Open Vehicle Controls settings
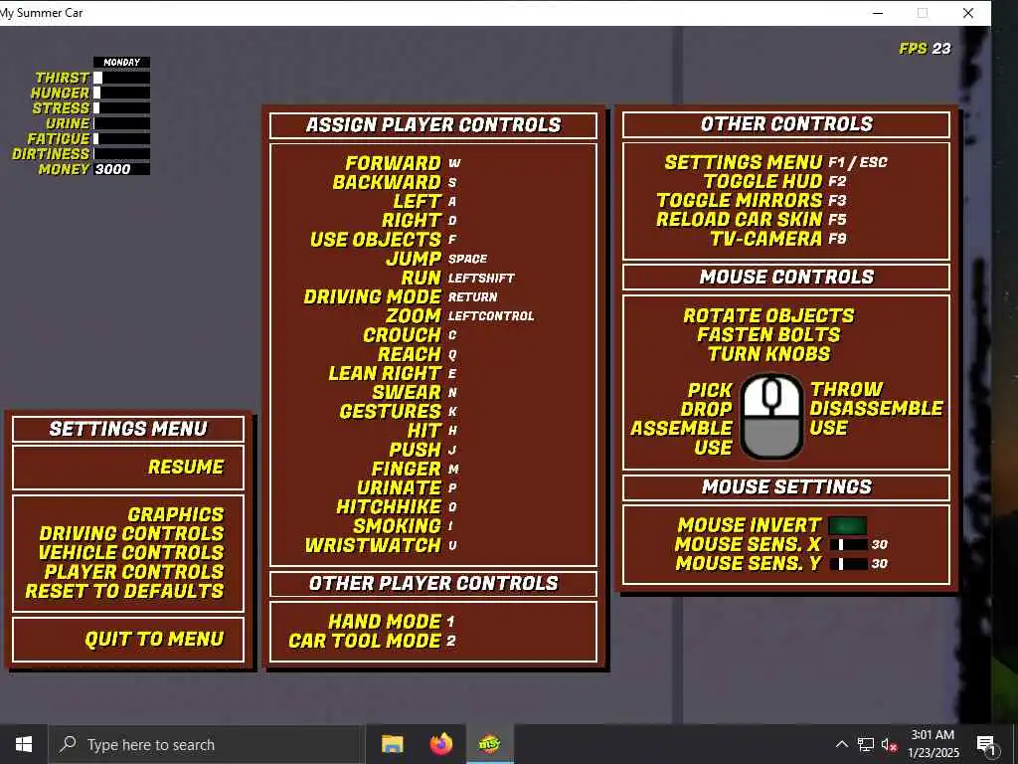Image resolution: width=1018 pixels, height=764 pixels. pos(131,552)
